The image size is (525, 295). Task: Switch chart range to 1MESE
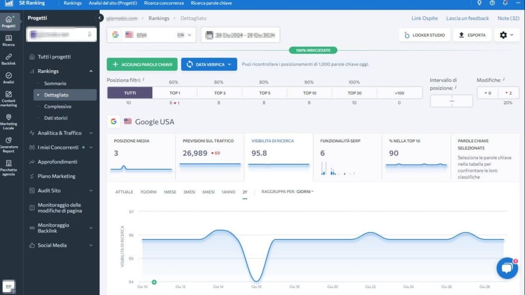coord(170,192)
